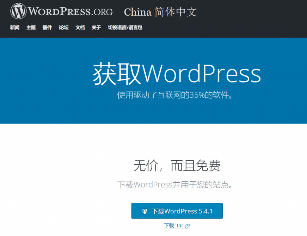Click the WordPress.org site title text
307x236 pixels.
click(x=71, y=11)
